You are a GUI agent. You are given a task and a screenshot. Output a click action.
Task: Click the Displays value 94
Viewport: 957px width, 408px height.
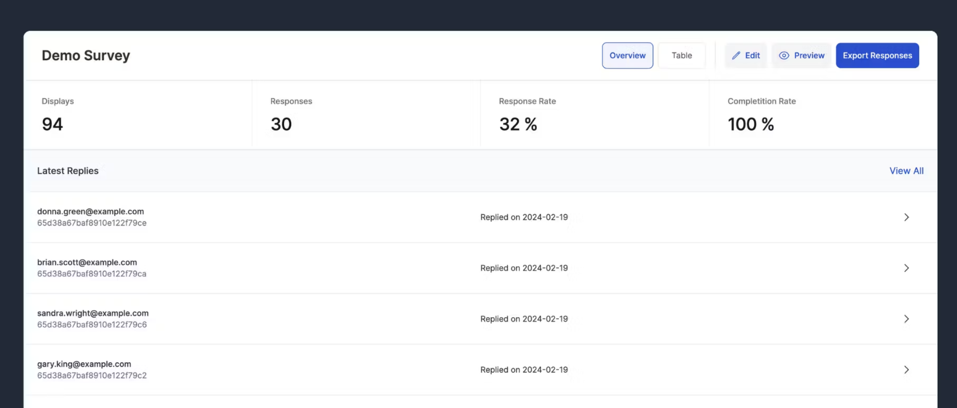pyautogui.click(x=52, y=124)
